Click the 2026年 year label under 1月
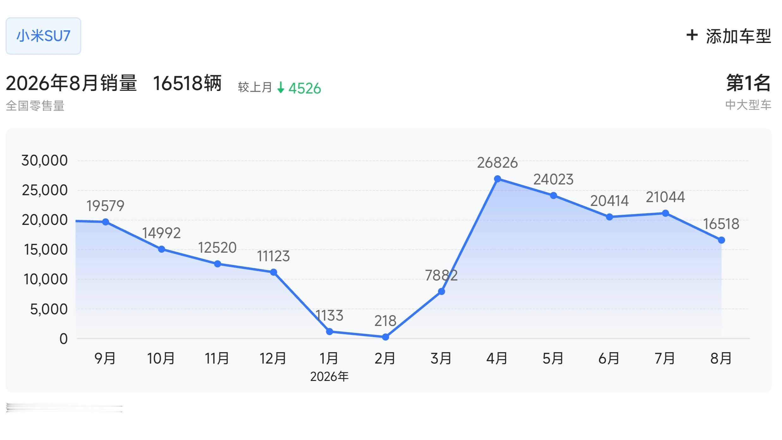 pyautogui.click(x=329, y=377)
